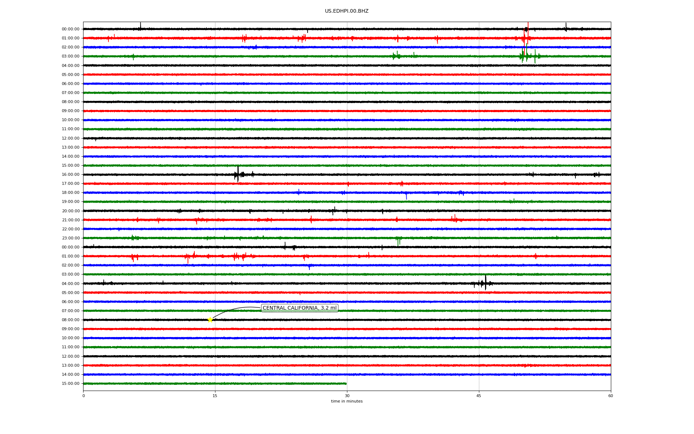Screen dimensions: 694x434
Task: Click the 20:00:00 row label
Action: coord(70,211)
